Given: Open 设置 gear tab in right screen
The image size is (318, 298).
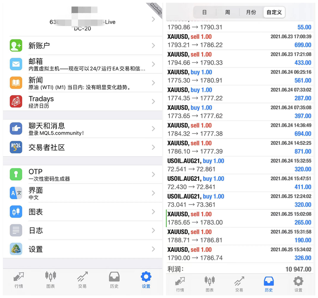Looking at the screenshot, I should click(299, 284).
